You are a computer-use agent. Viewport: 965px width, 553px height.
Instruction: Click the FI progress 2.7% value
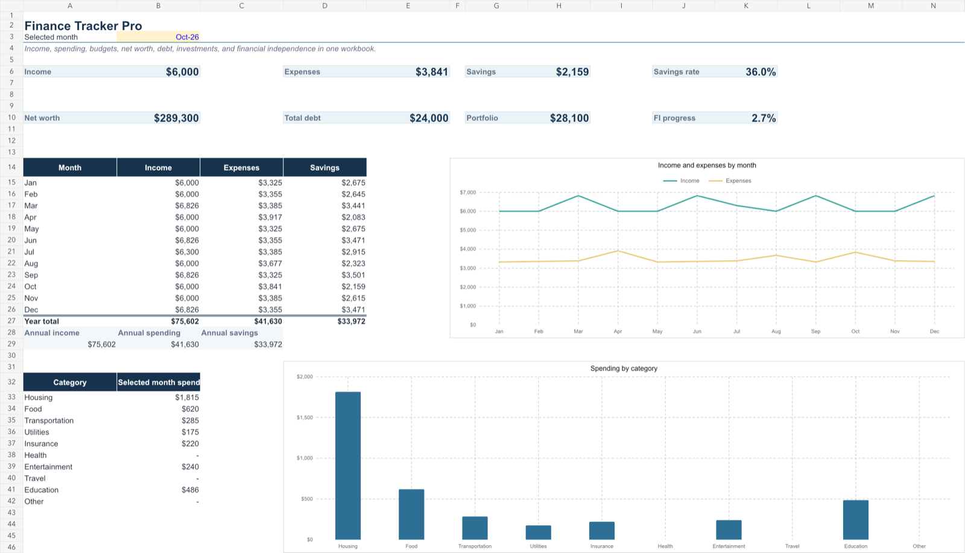tap(747, 118)
